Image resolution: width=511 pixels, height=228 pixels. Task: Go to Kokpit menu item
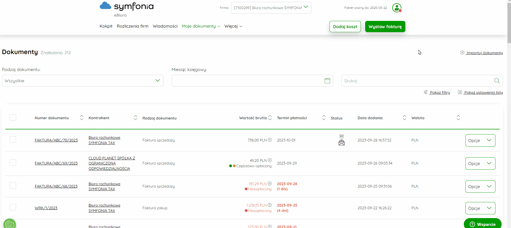106,26
